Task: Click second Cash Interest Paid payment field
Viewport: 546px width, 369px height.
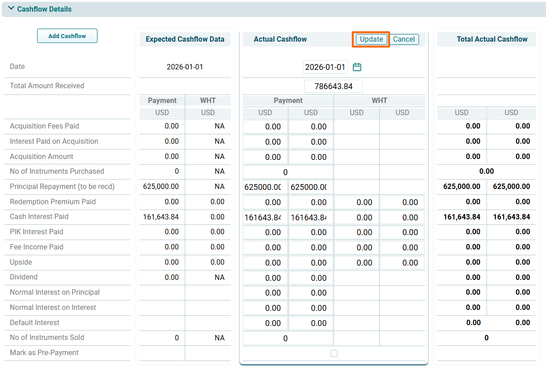Action: tap(311, 218)
